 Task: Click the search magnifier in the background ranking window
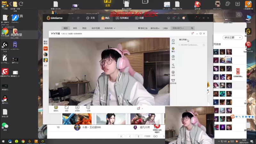239,15
